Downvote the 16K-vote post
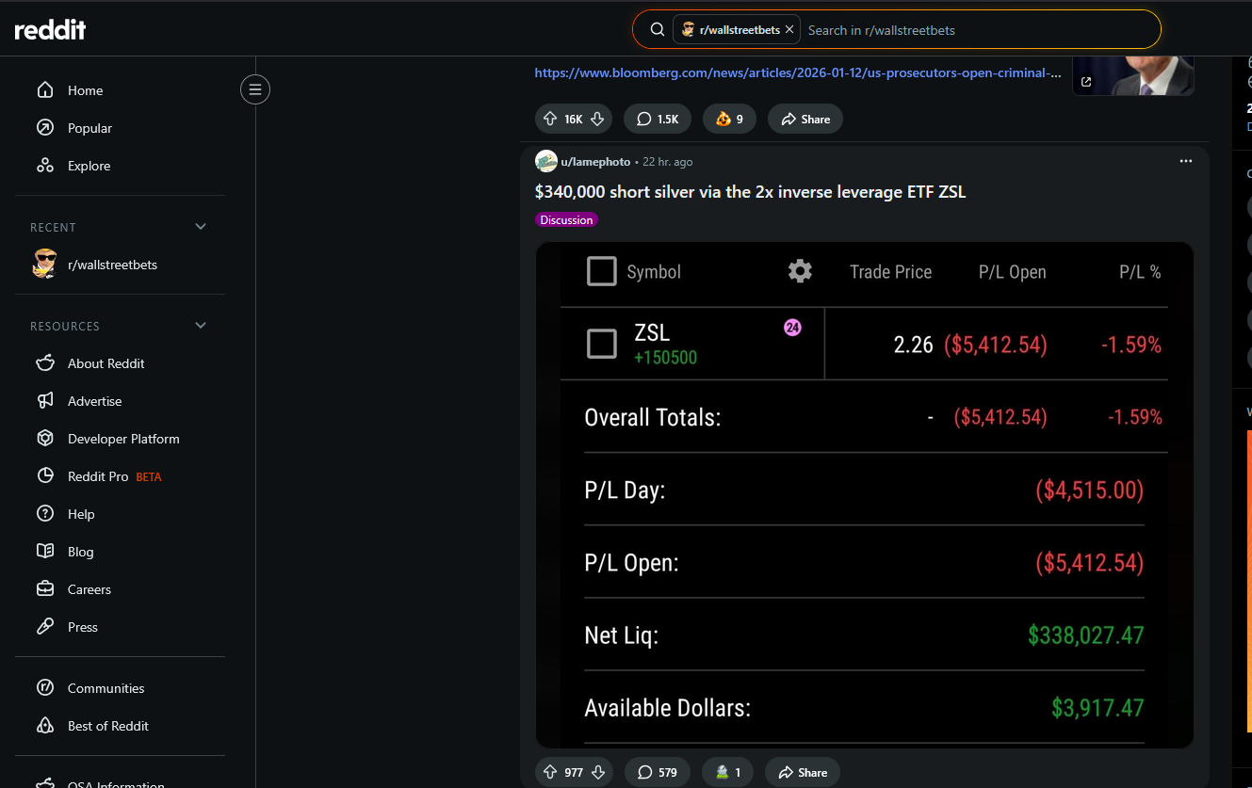1252x788 pixels. coord(597,120)
